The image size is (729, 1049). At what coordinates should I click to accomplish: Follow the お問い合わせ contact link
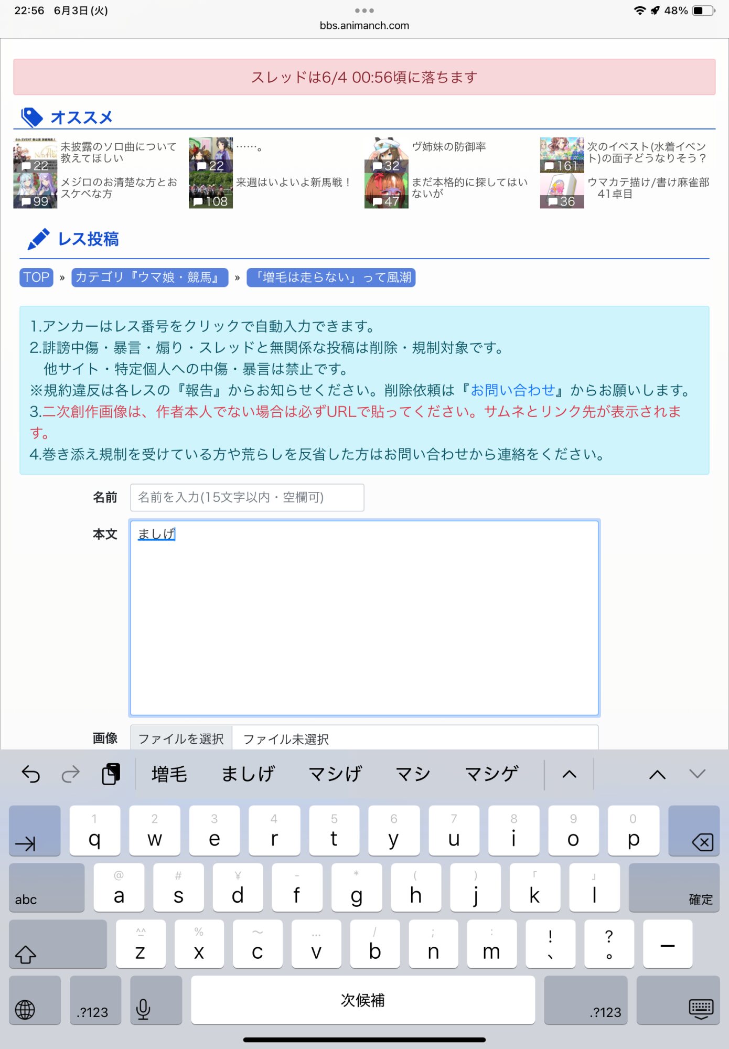513,390
